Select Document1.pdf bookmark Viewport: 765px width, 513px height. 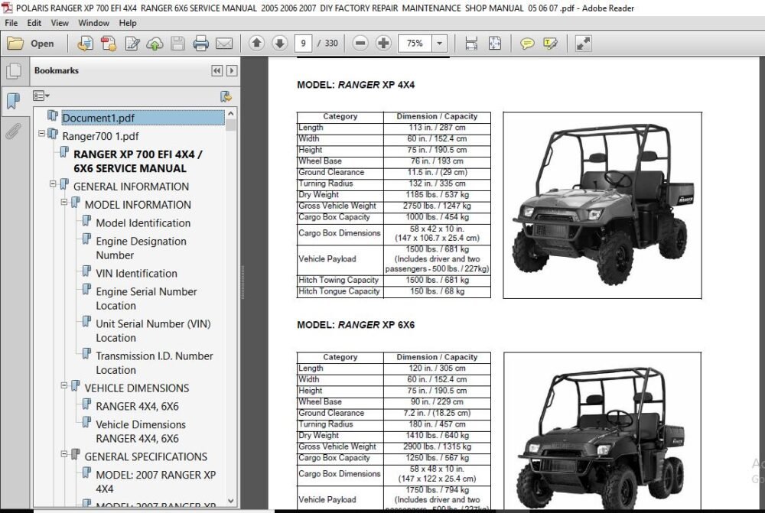tap(142, 118)
